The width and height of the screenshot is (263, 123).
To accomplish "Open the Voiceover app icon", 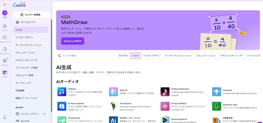I will tap(217, 92).
